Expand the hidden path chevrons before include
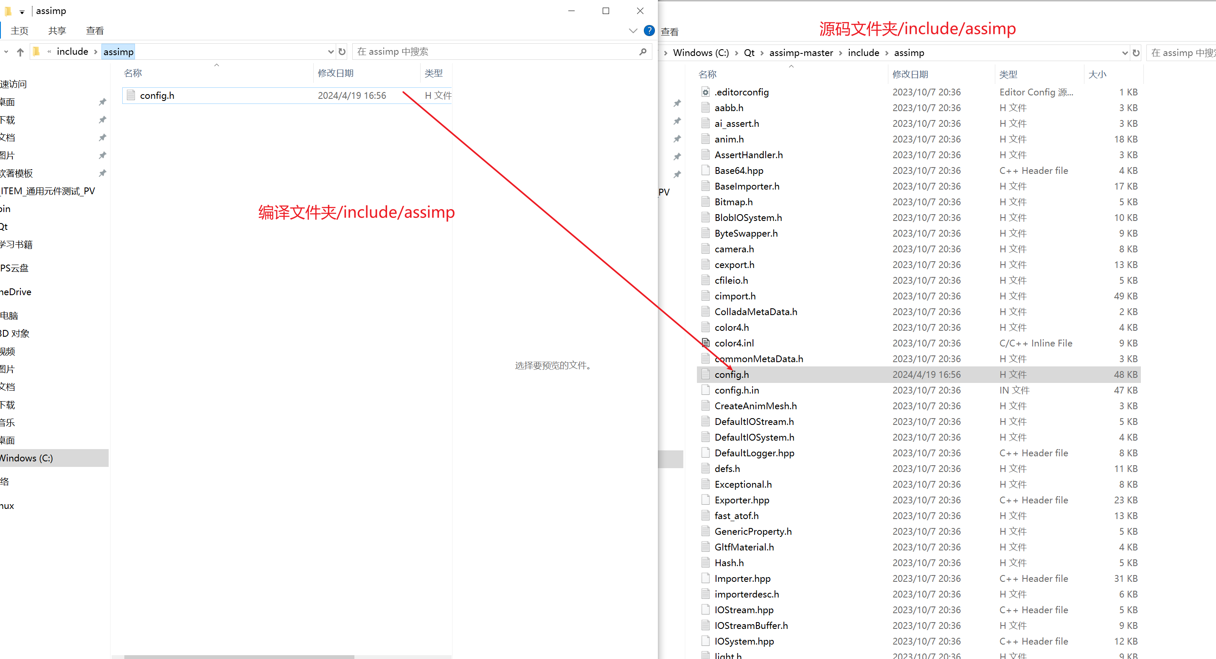This screenshot has height=659, width=1216. (49, 51)
